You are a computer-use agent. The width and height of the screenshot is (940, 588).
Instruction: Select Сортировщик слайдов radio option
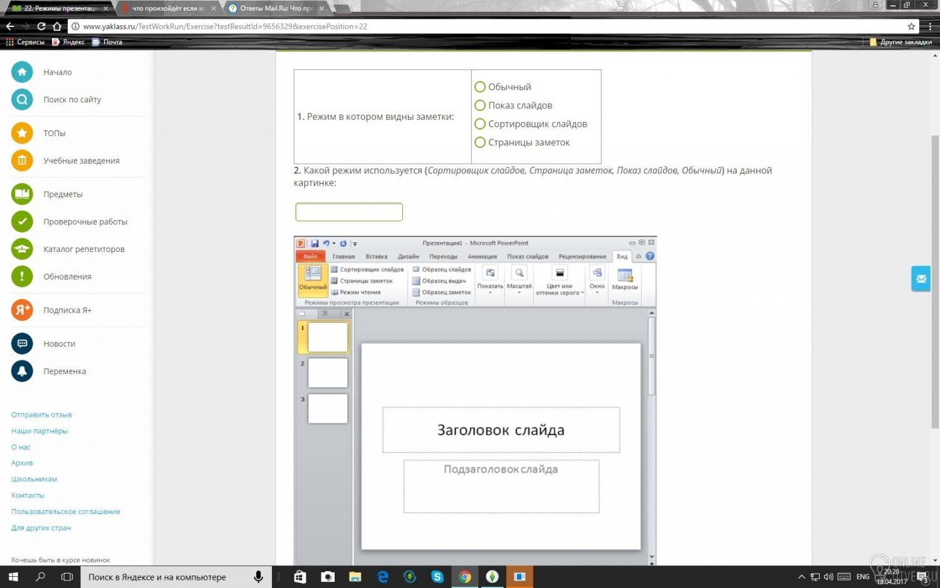[x=480, y=124]
